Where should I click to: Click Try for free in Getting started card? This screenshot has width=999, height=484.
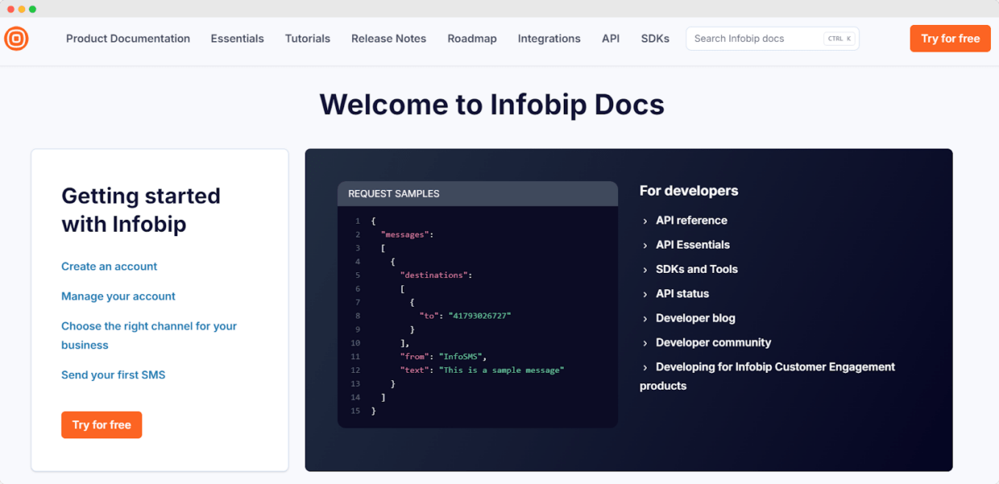click(102, 425)
